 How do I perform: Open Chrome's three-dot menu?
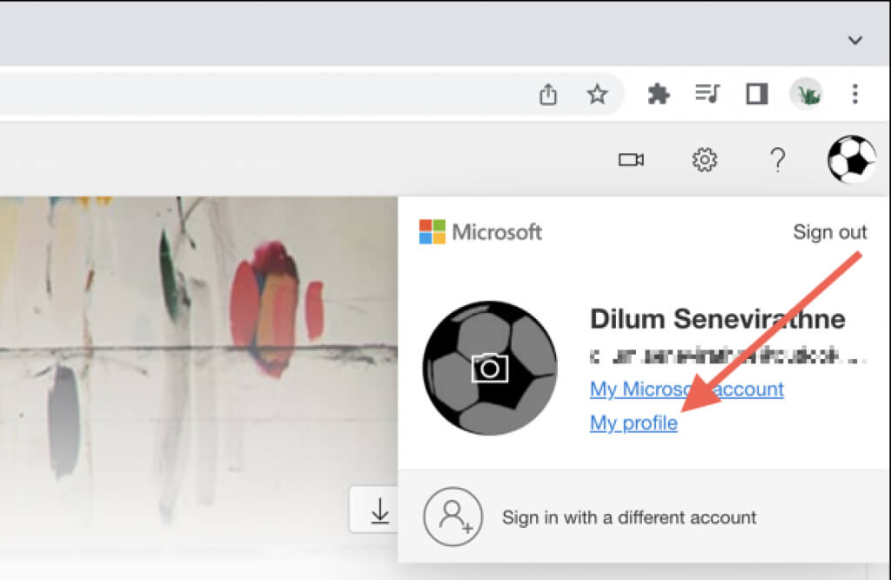point(854,94)
